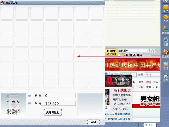Open the 设置 settings gear icon
The width and height of the screenshot is (169, 127).
[x=166, y=42]
